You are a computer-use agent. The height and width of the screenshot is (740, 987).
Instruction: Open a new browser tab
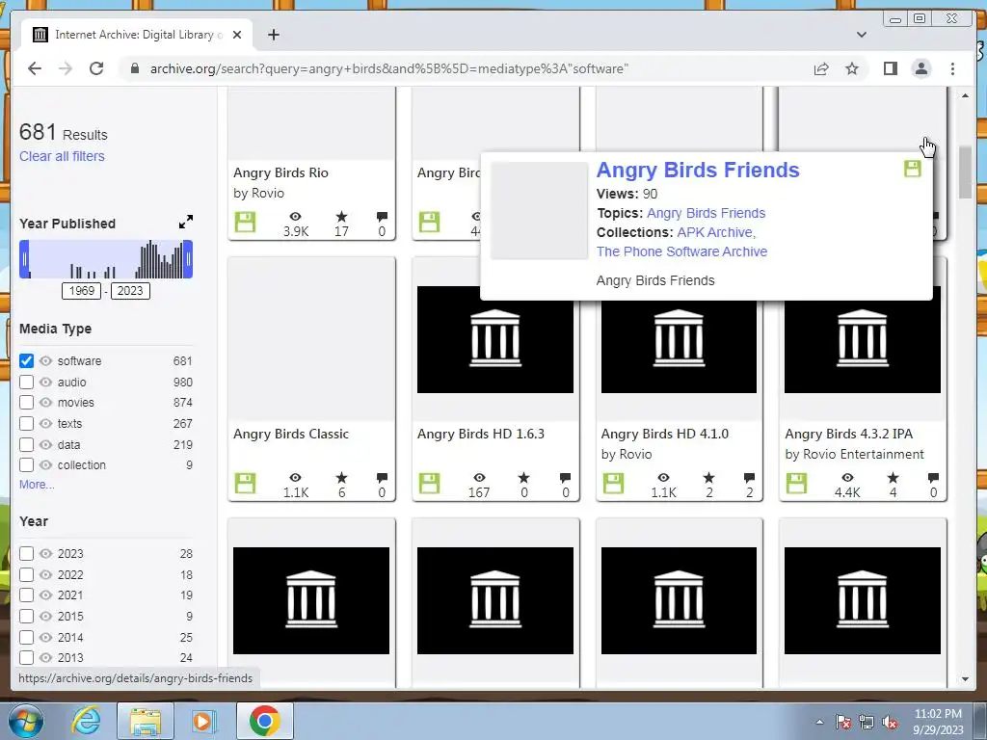pos(273,35)
